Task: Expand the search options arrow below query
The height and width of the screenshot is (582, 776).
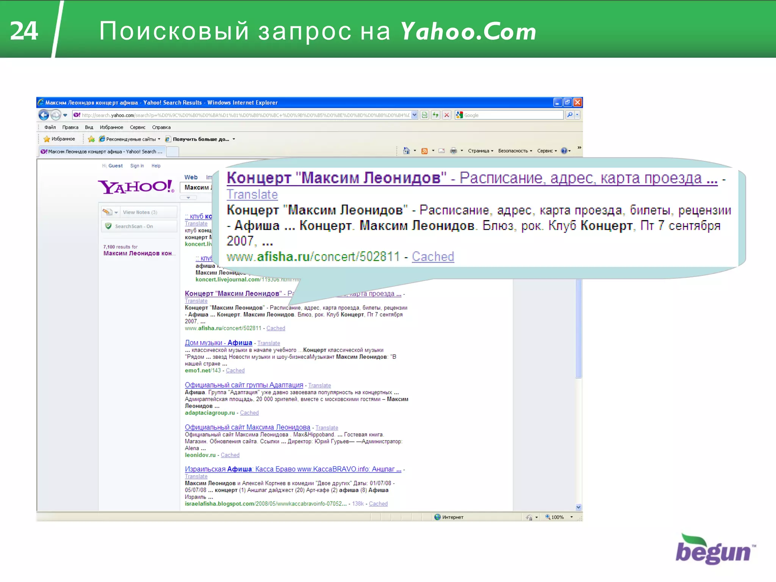Action: 188,197
